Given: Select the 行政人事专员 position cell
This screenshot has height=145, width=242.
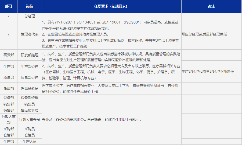Looking at the screenshot, I should pos(30,120).
